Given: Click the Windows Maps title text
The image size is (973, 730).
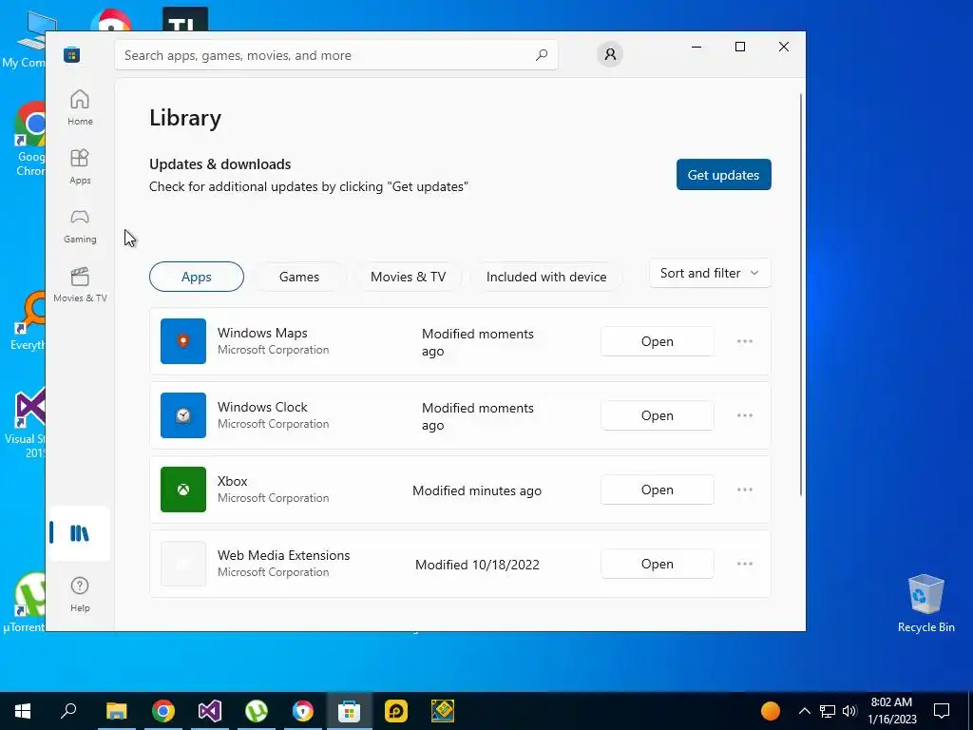Looking at the screenshot, I should [262, 333].
